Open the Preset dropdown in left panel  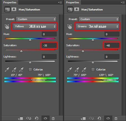tap(36, 19)
